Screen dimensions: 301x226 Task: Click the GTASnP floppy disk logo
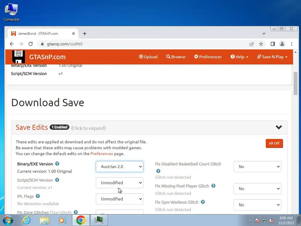19,56
